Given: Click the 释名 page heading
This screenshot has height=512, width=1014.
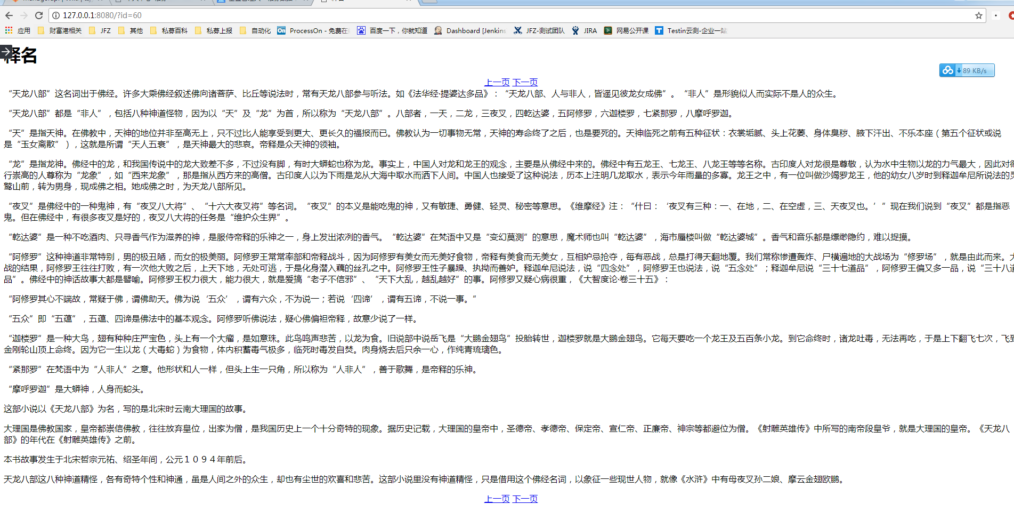Looking at the screenshot, I should (20, 55).
